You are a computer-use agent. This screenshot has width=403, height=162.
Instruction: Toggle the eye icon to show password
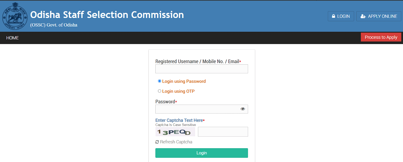point(243,109)
